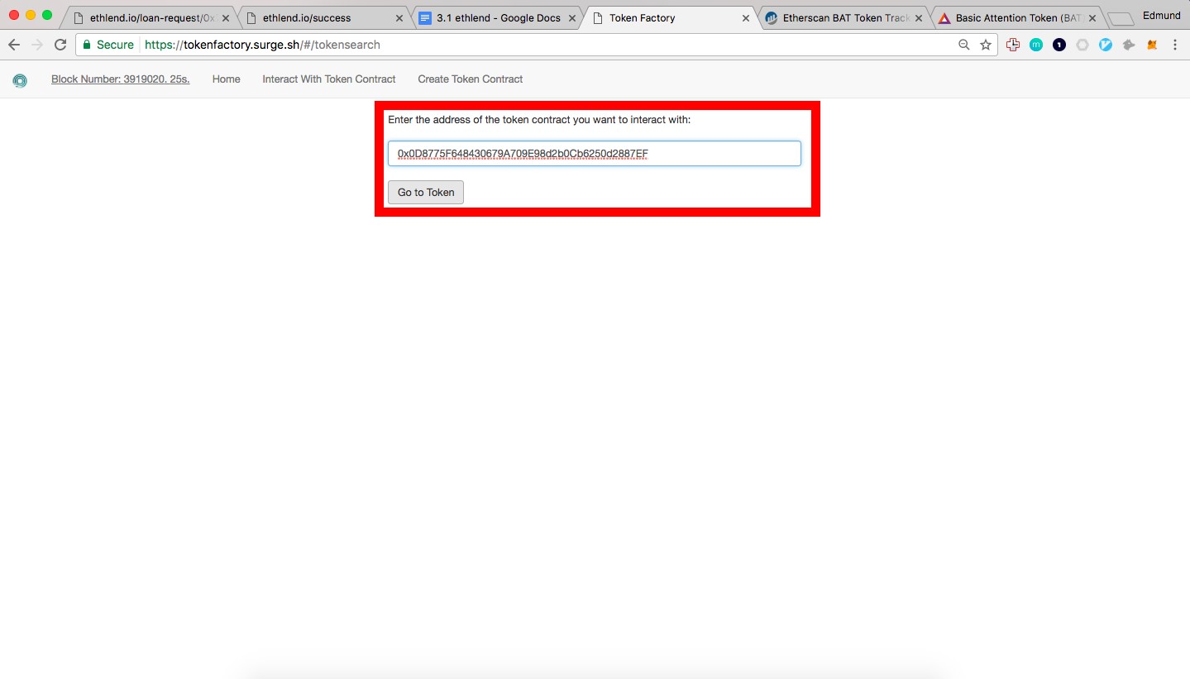1190x679 pixels.
Task: Click the browser address bar URL
Action: click(262, 45)
